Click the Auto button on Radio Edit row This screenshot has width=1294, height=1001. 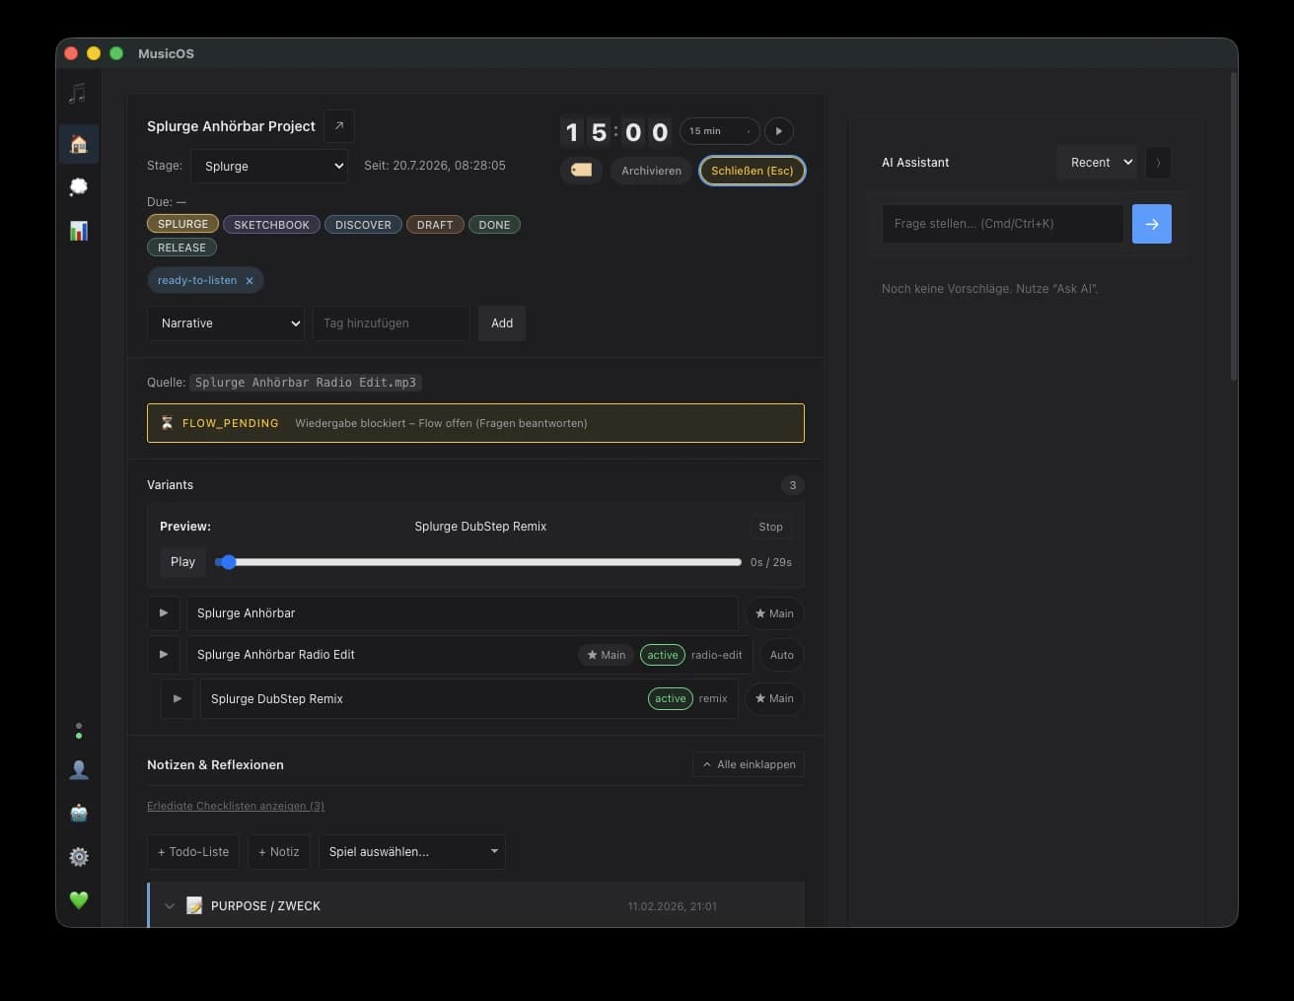[x=782, y=655]
